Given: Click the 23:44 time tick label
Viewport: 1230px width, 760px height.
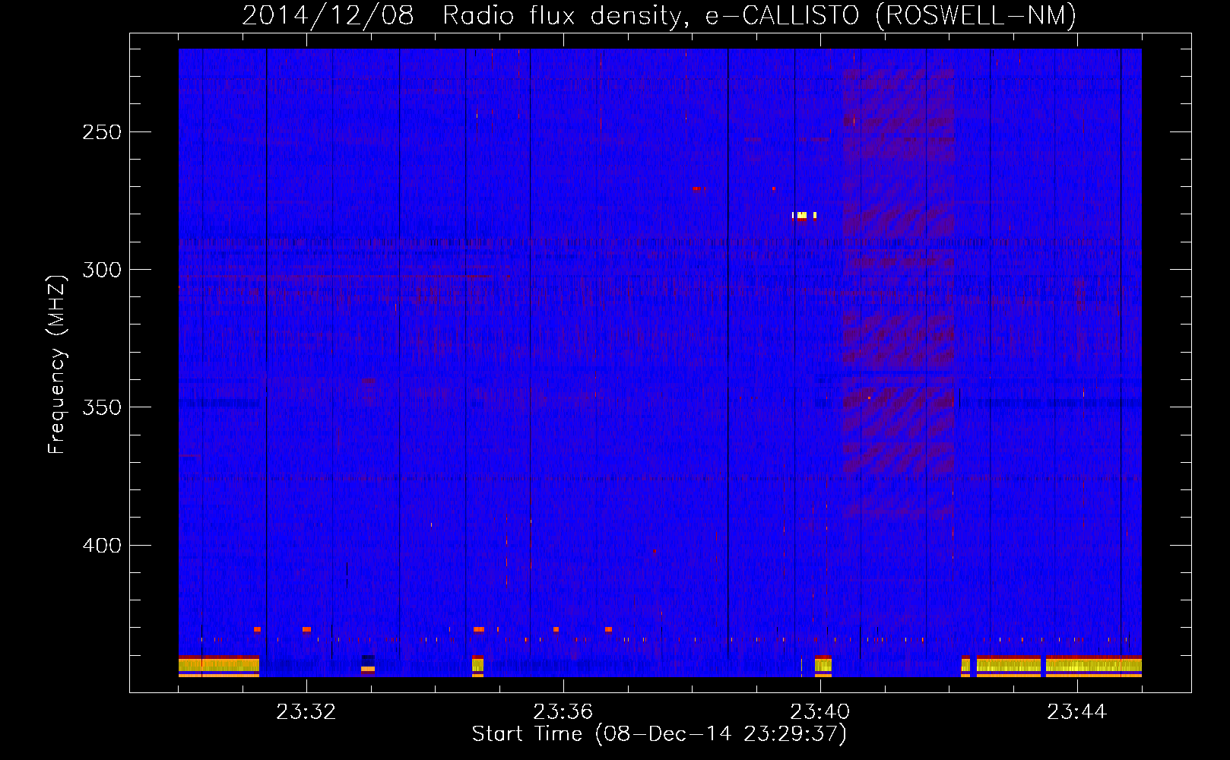Looking at the screenshot, I should pyautogui.click(x=1076, y=712).
